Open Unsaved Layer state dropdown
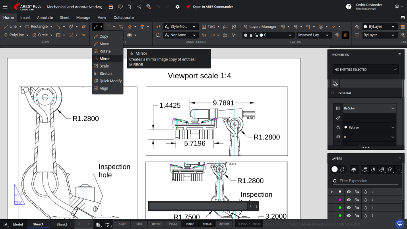The image size is (407, 229). pyautogui.click(x=313, y=35)
